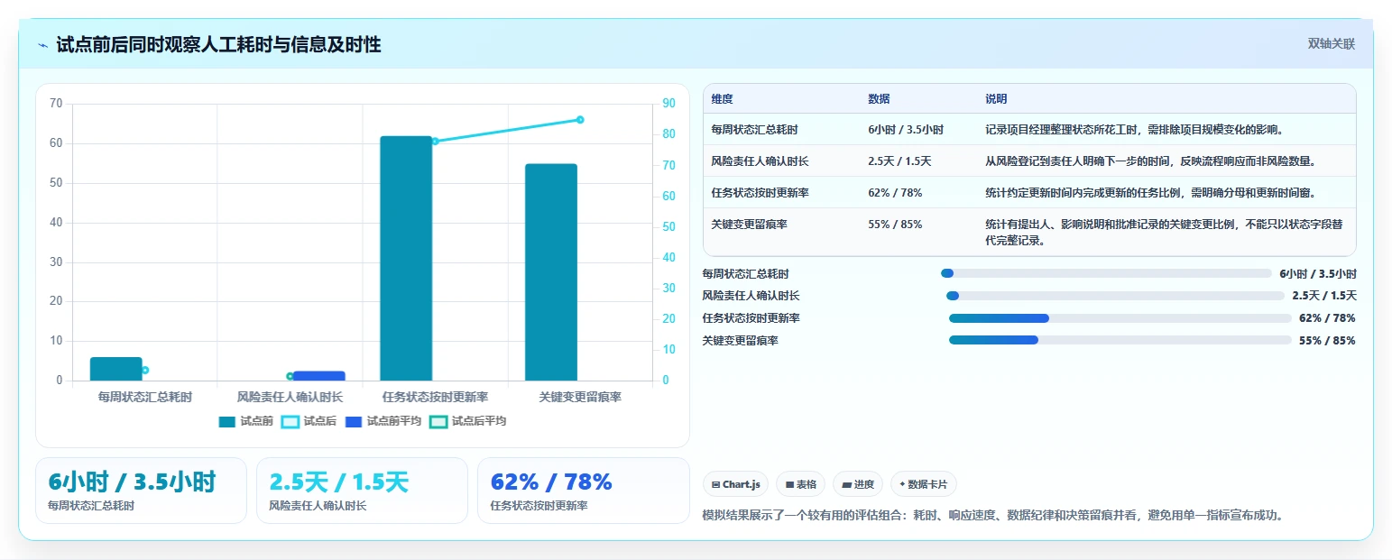Click the 任务状态按时更新率 bar in chart
This screenshot has width=1392, height=560.
click(x=406, y=259)
